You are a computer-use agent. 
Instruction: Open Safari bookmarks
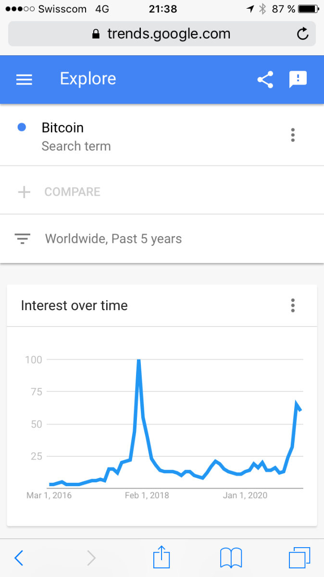click(x=231, y=558)
